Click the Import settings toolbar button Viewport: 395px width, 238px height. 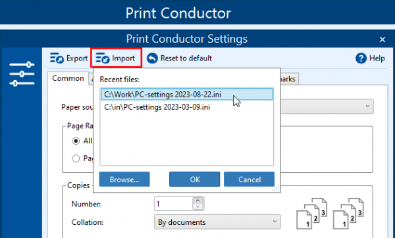(116, 58)
